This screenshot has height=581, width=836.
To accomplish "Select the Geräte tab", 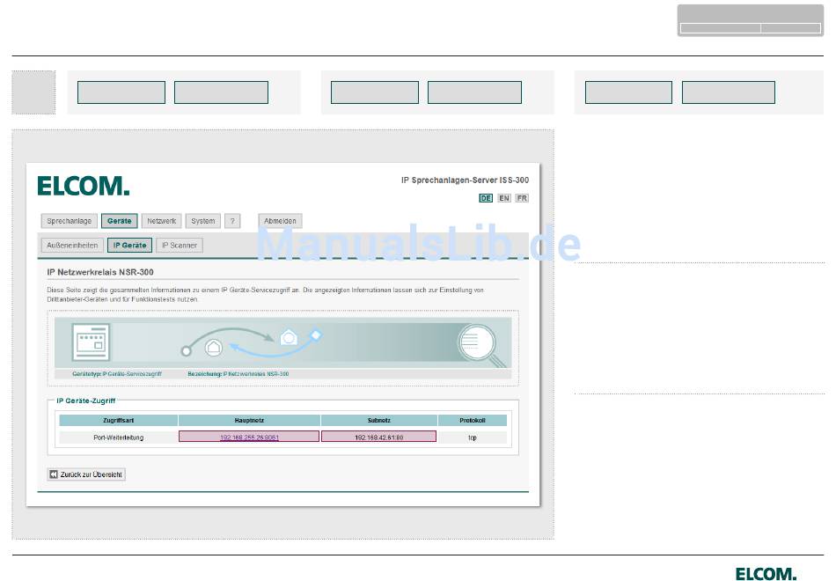I will [x=120, y=221].
